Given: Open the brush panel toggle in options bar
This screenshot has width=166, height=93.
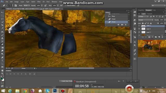Looking at the screenshot, I should (x=16, y=5).
